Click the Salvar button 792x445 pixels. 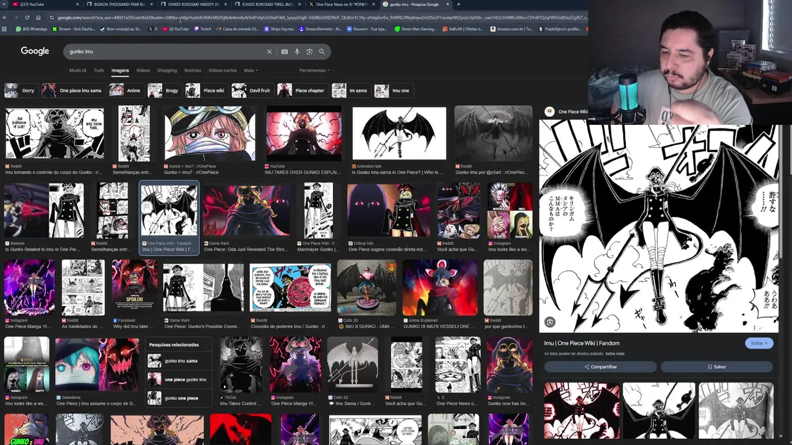(717, 367)
